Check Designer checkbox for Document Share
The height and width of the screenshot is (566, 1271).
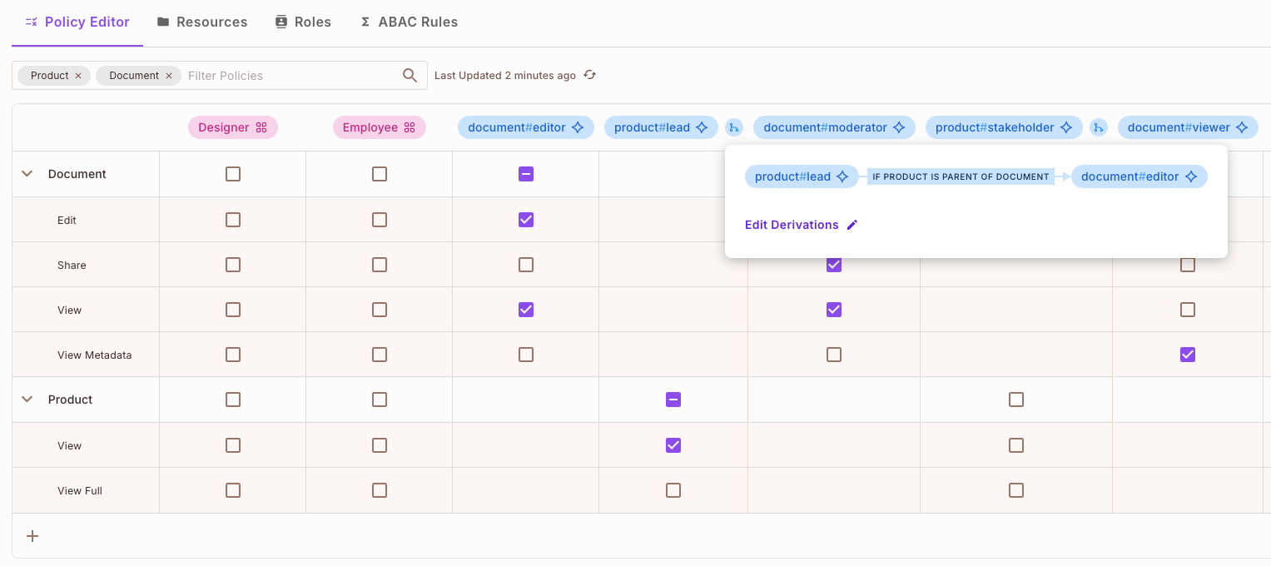point(233,265)
